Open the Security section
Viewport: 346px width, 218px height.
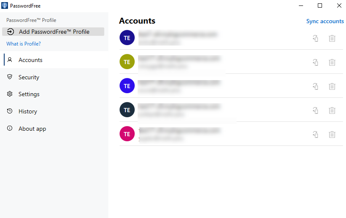point(29,77)
